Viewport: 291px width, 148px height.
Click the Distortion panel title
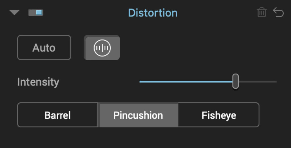pyautogui.click(x=153, y=13)
